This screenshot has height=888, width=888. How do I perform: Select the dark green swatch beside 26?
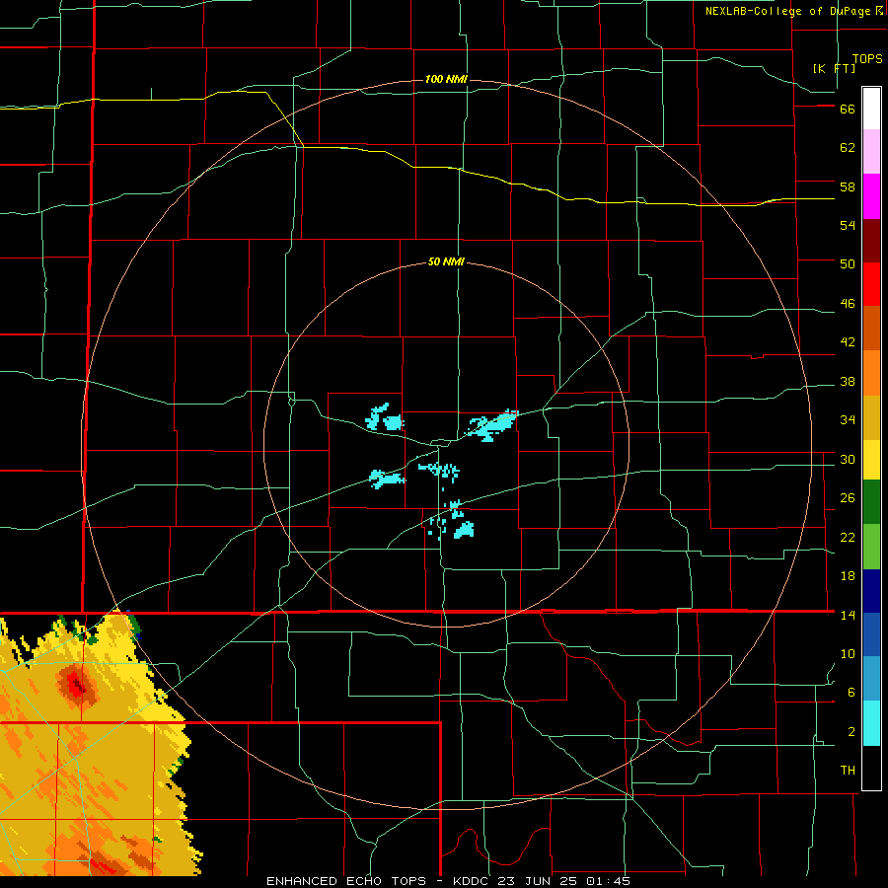tap(871, 502)
